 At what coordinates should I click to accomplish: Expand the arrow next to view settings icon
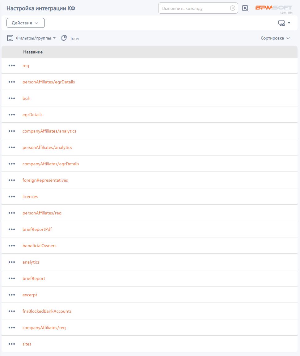(x=289, y=23)
